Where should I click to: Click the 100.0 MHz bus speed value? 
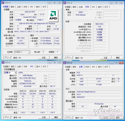21,43
